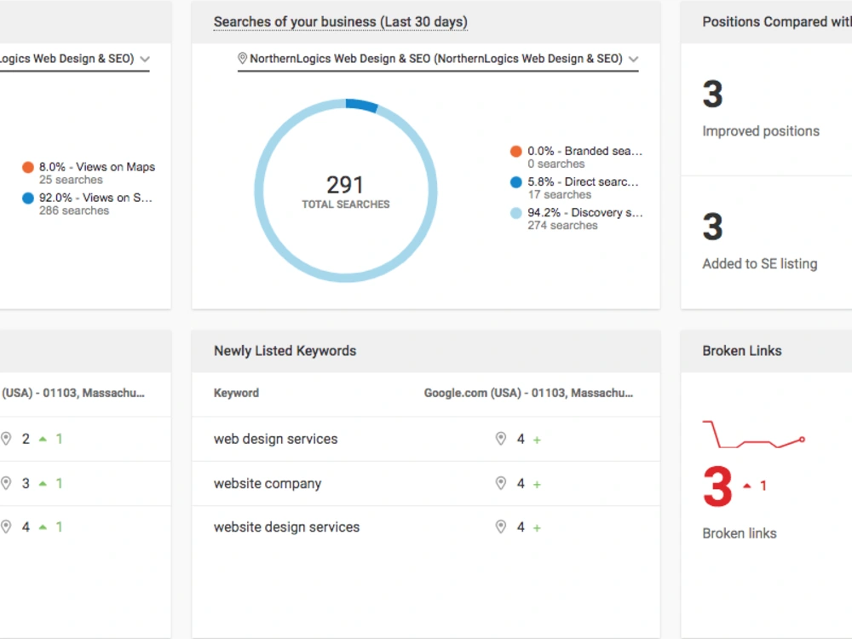Click red up arrow next to broken links count

tap(747, 486)
